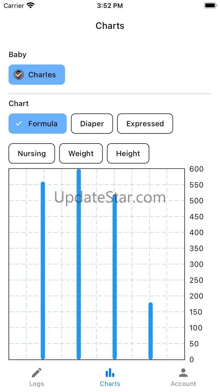Tap the tallest bar reaching 600
The image size is (220, 392).
[x=79, y=264]
